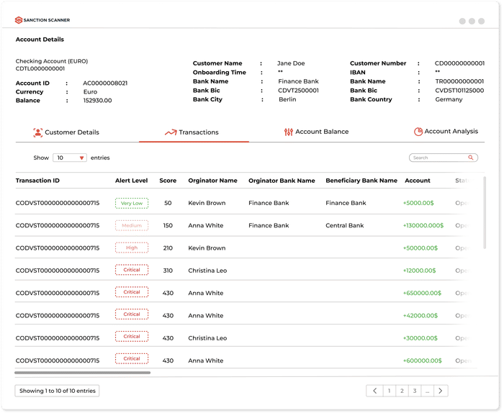Viewport: 504px width, 413px height.
Task: Click Critical badge in +650000.00$ row
Action: (132, 292)
